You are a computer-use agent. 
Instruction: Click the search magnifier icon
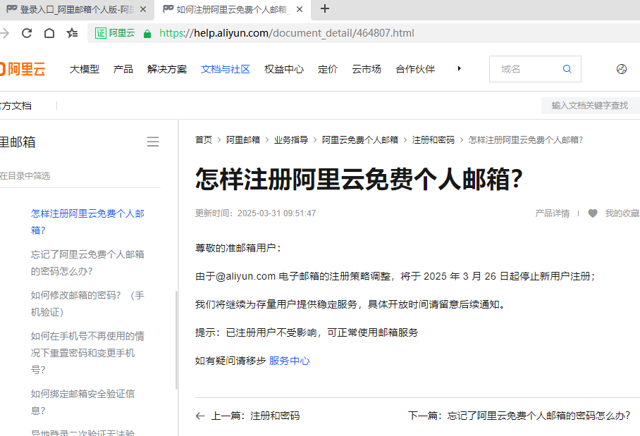coord(567,69)
